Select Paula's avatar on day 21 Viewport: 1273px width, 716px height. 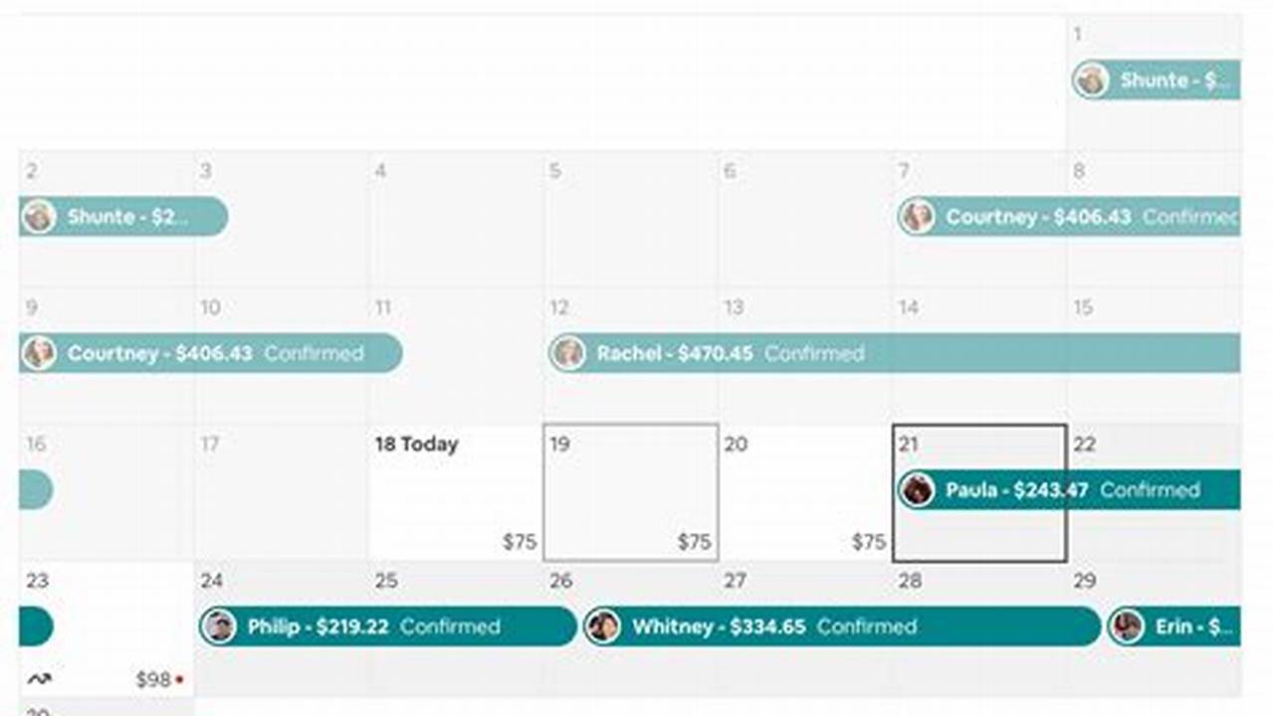(x=917, y=490)
